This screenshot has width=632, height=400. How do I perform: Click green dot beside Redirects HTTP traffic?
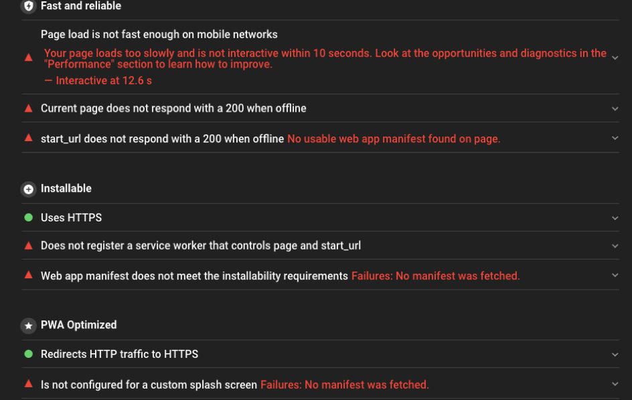(28, 354)
